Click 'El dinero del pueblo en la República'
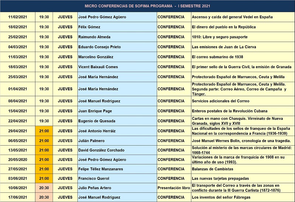The height and width of the screenshot is (202, 295). 224,27
